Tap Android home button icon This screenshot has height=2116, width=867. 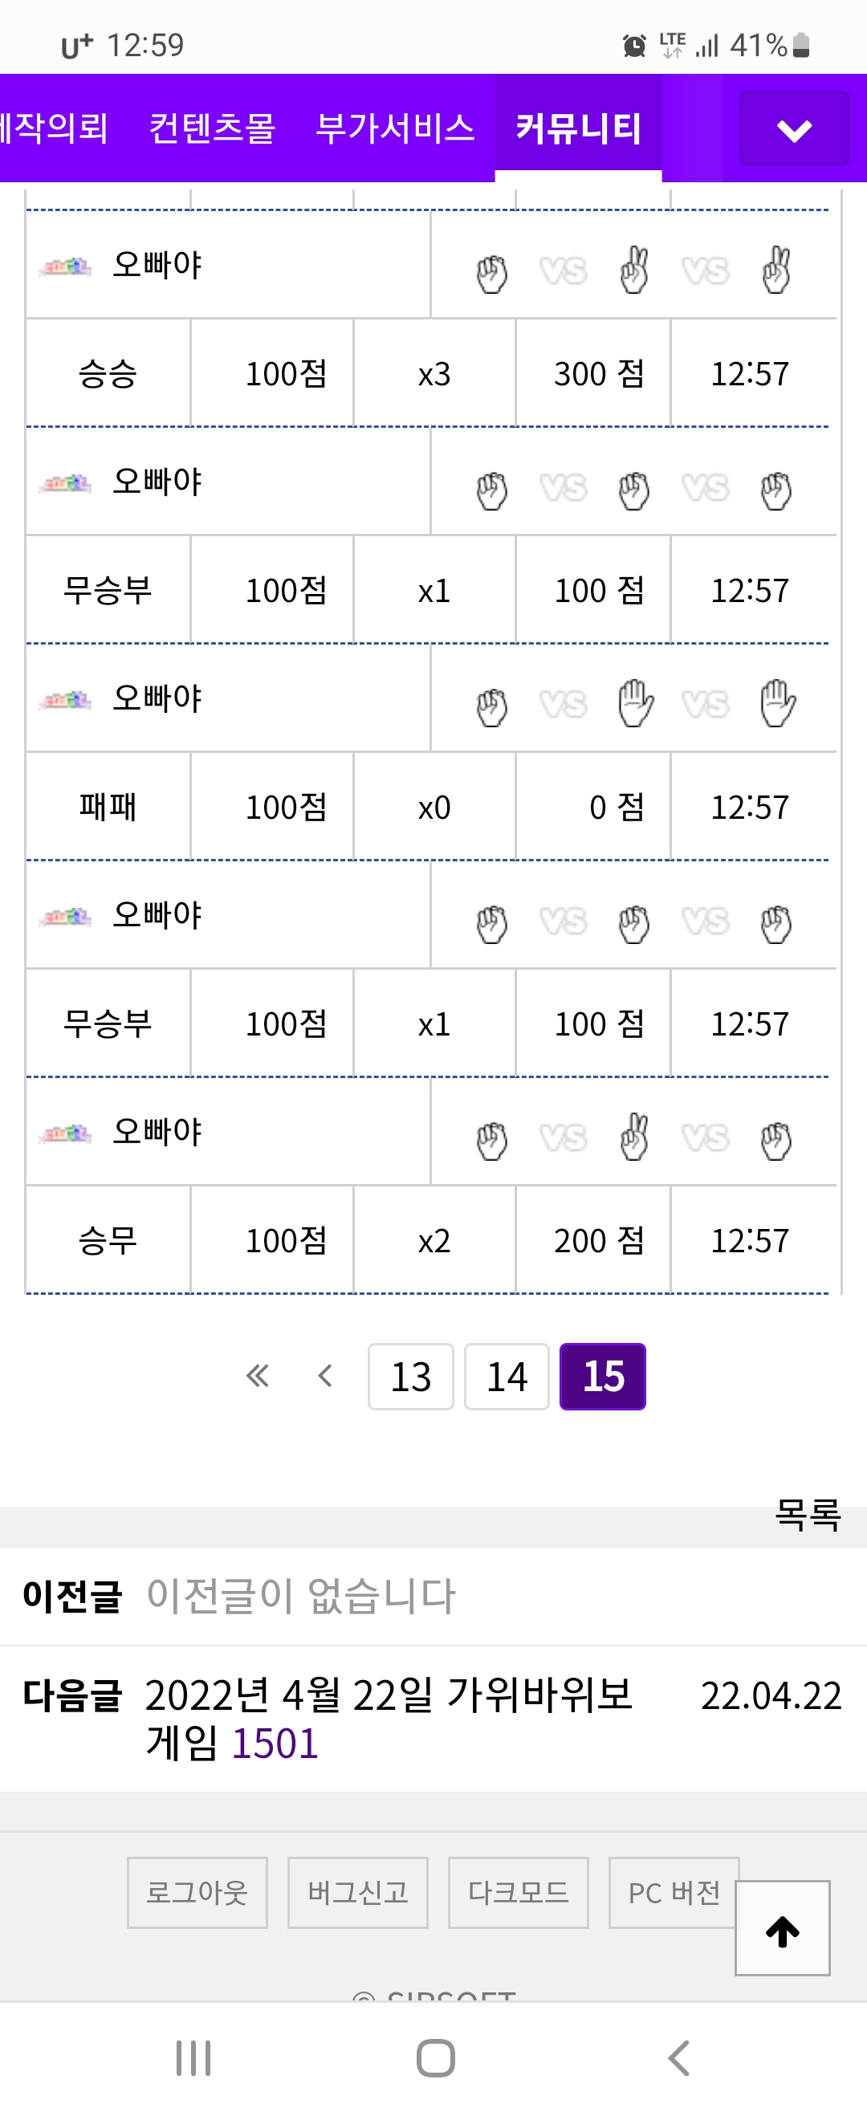coord(436,2057)
